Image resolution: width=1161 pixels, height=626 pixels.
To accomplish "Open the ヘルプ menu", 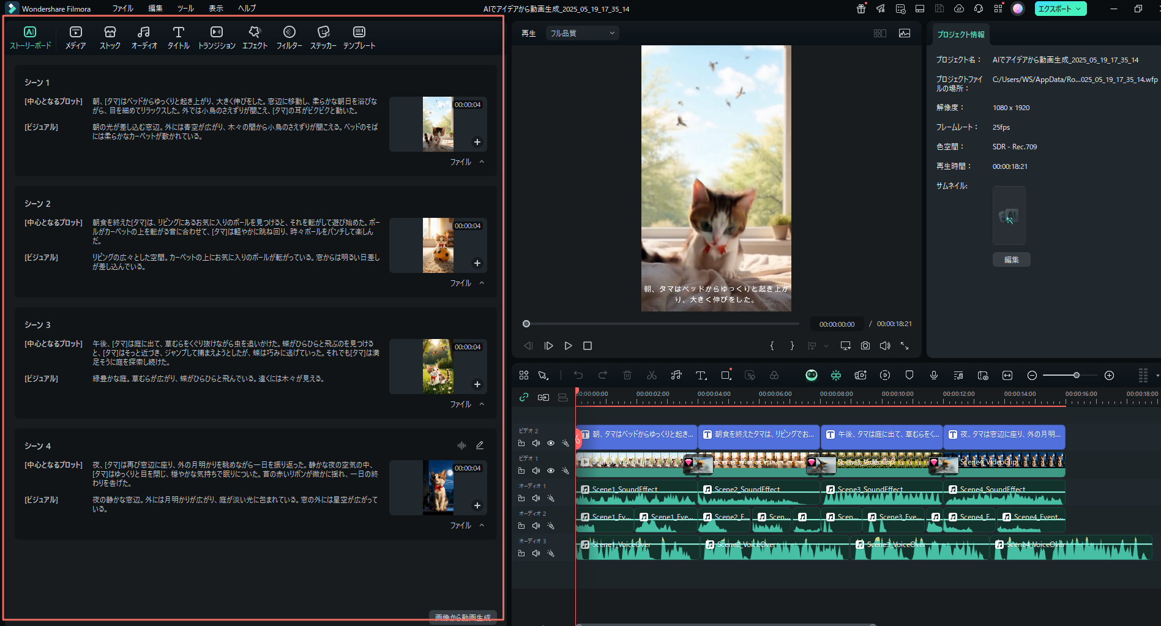I will tap(247, 9).
